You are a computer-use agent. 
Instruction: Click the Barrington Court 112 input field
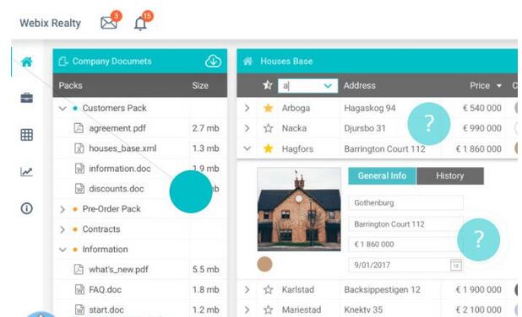pyautogui.click(x=405, y=224)
